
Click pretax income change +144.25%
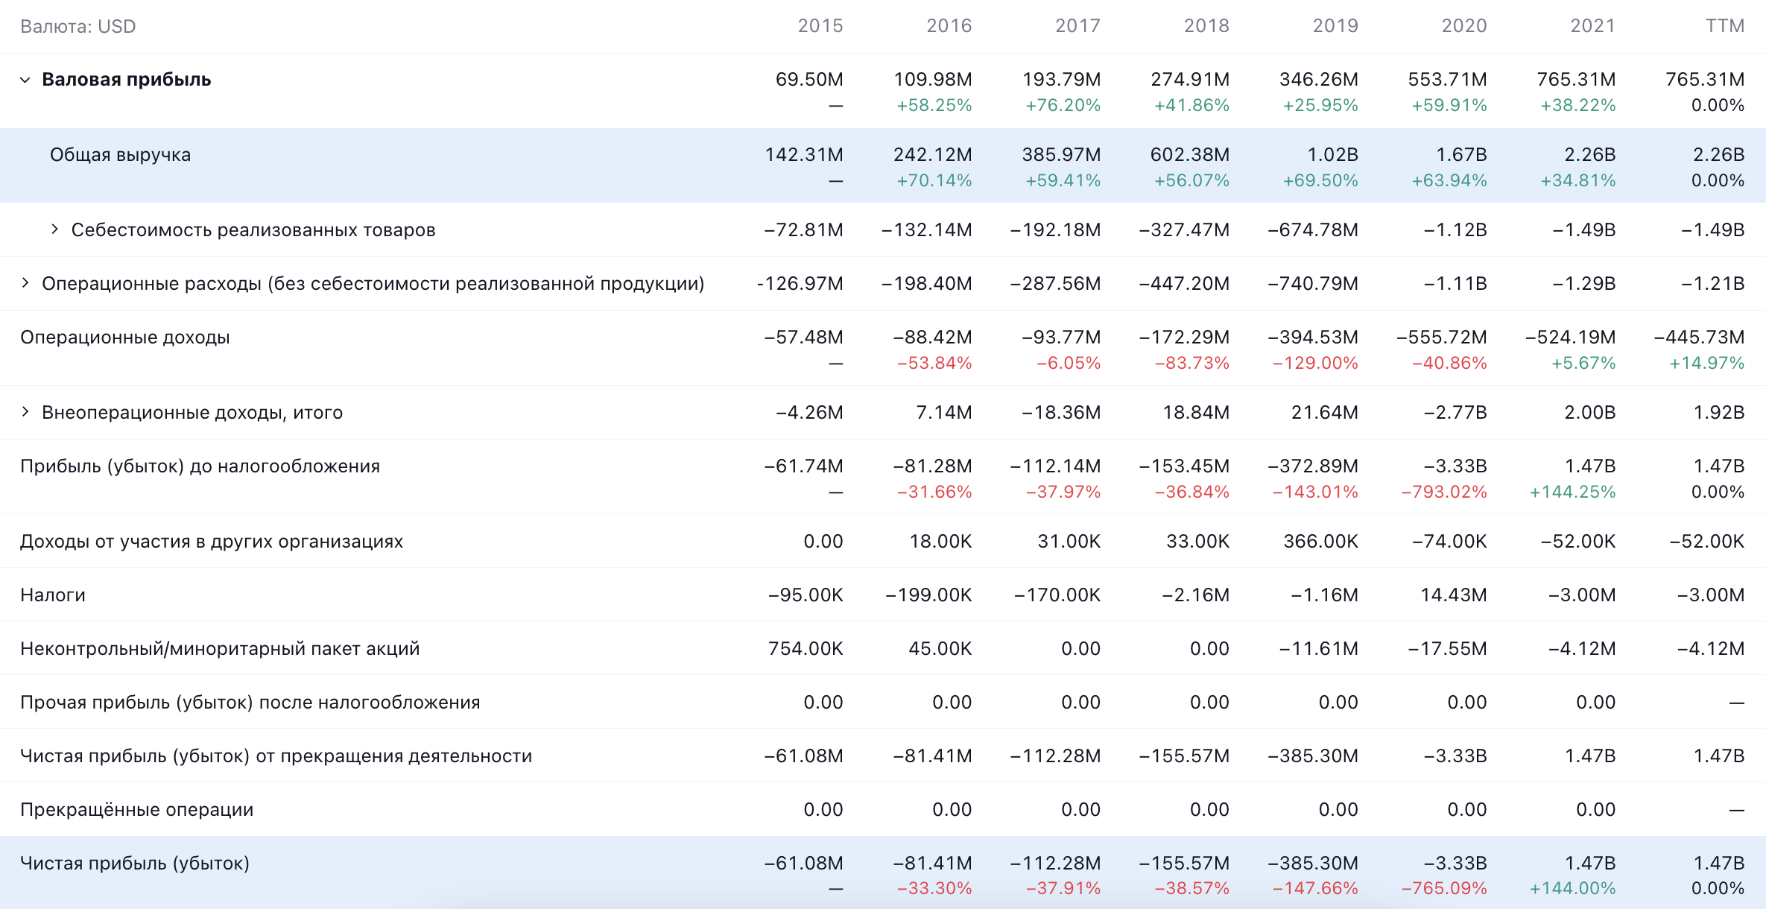[x=1572, y=492]
